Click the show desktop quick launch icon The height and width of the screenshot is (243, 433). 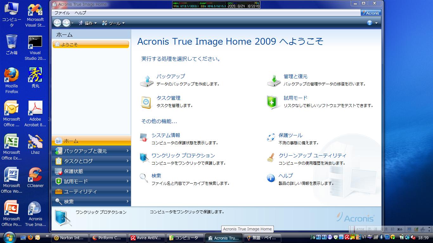(23, 238)
